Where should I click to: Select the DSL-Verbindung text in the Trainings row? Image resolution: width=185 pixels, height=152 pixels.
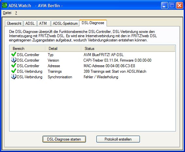tap(30, 71)
